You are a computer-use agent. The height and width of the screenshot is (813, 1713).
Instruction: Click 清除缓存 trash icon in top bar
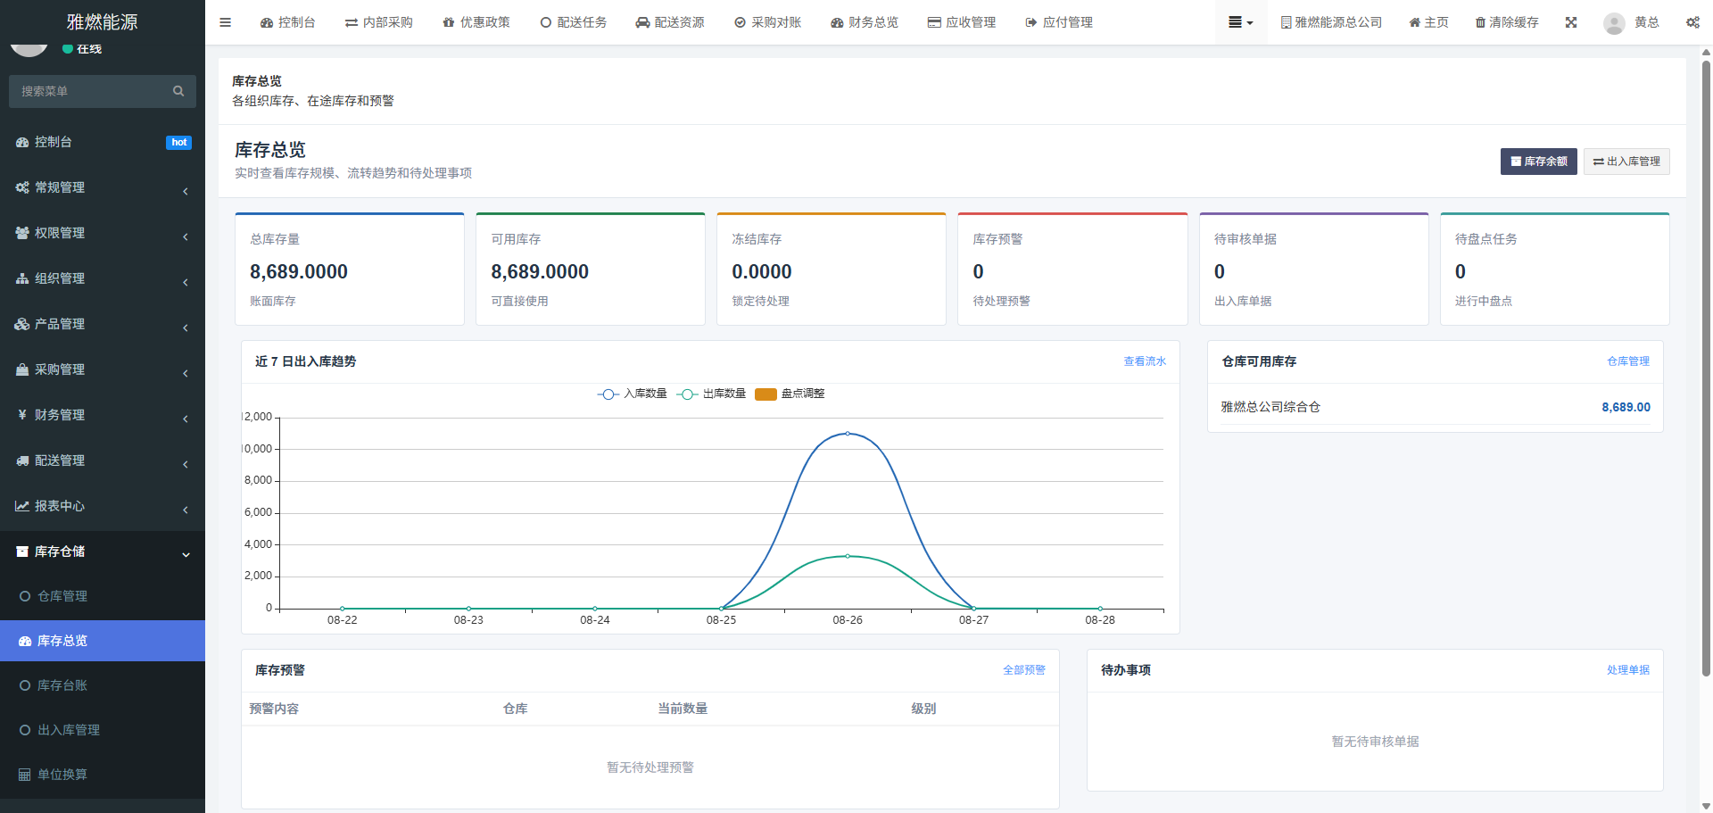1507,22
